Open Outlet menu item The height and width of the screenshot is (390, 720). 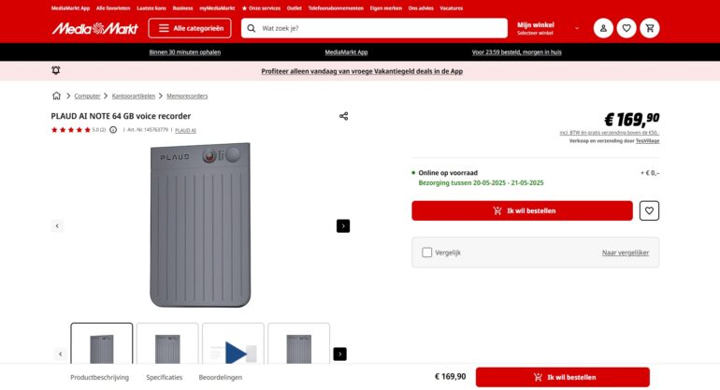[295, 8]
